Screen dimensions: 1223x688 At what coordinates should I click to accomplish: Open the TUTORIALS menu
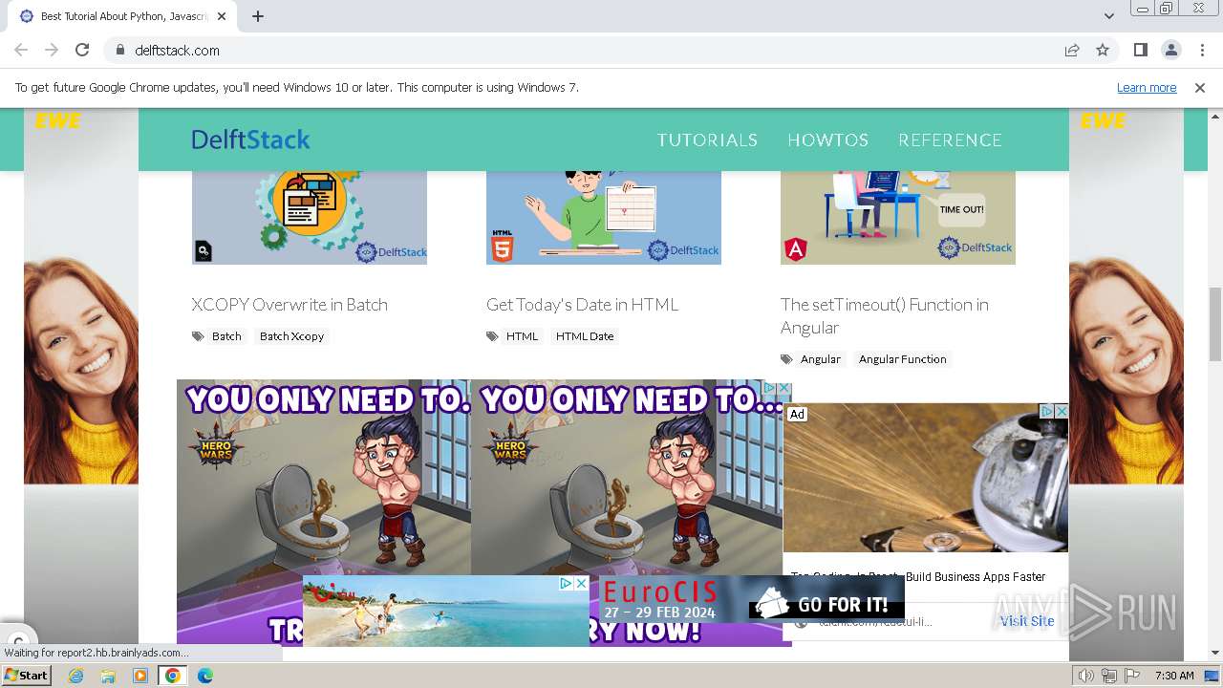(707, 140)
